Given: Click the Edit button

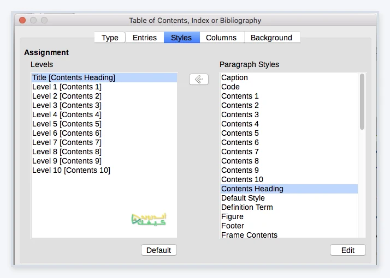Looking at the screenshot, I should click(348, 250).
